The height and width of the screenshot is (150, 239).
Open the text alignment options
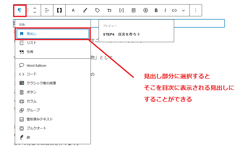click(x=47, y=10)
